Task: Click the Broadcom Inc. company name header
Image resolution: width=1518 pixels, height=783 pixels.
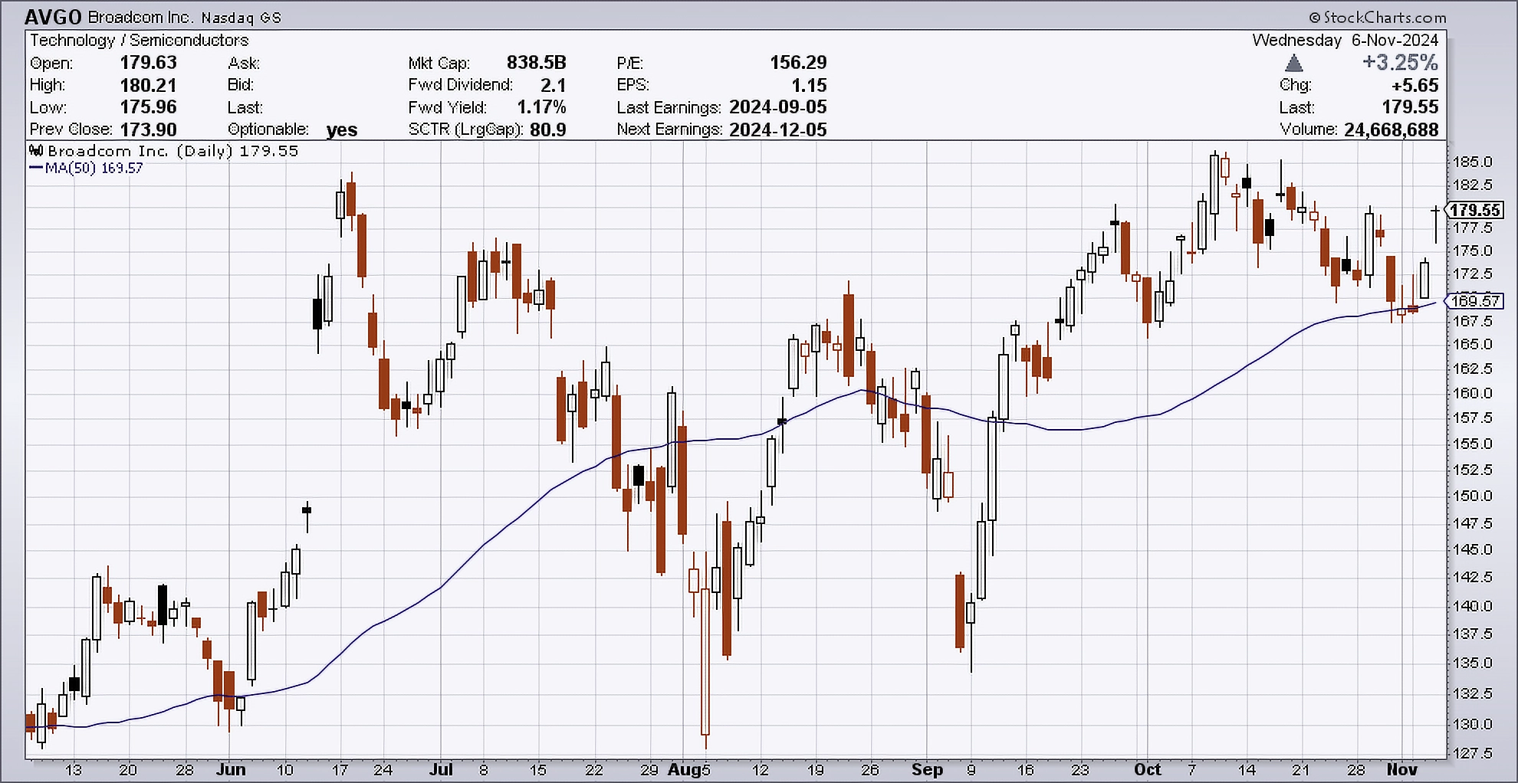Action: tap(141, 17)
